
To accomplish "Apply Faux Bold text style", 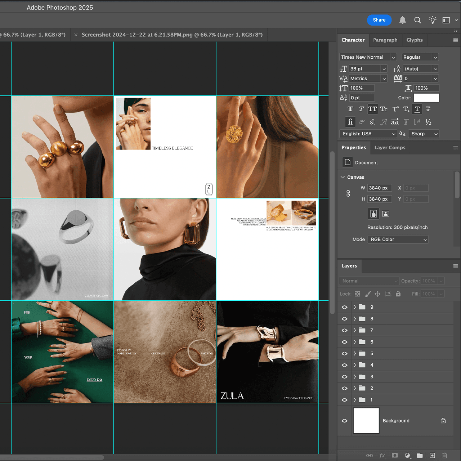I will pos(350,109).
